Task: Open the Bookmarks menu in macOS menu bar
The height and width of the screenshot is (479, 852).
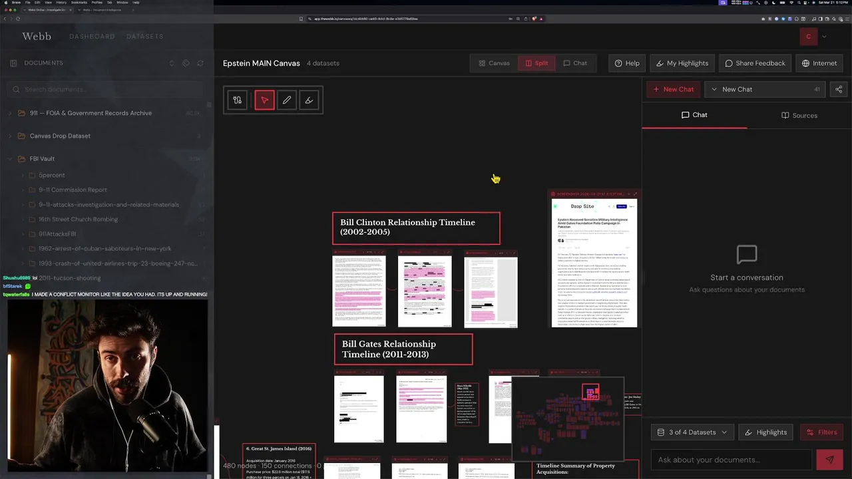Action: pos(79,3)
